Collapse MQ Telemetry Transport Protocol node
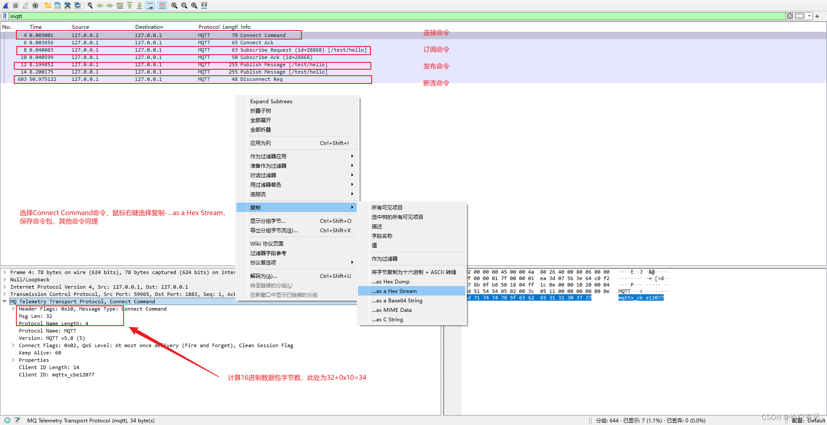This screenshot has height=425, width=827. click(5, 302)
